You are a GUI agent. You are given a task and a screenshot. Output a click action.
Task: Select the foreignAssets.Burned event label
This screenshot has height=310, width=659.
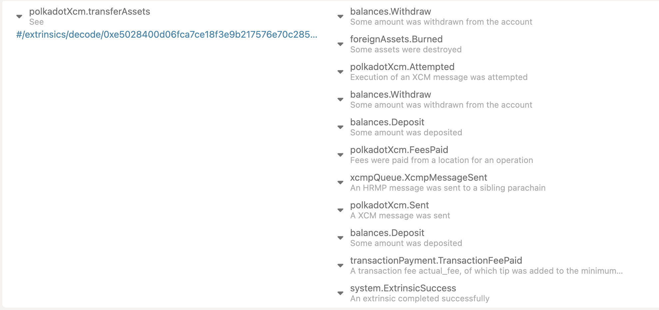396,39
